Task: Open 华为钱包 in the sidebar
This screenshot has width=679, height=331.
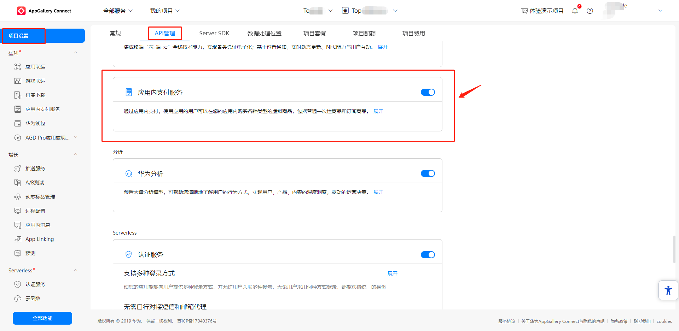Action: 35,123
